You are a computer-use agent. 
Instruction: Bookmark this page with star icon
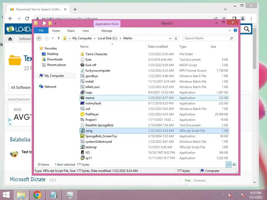[224, 18]
